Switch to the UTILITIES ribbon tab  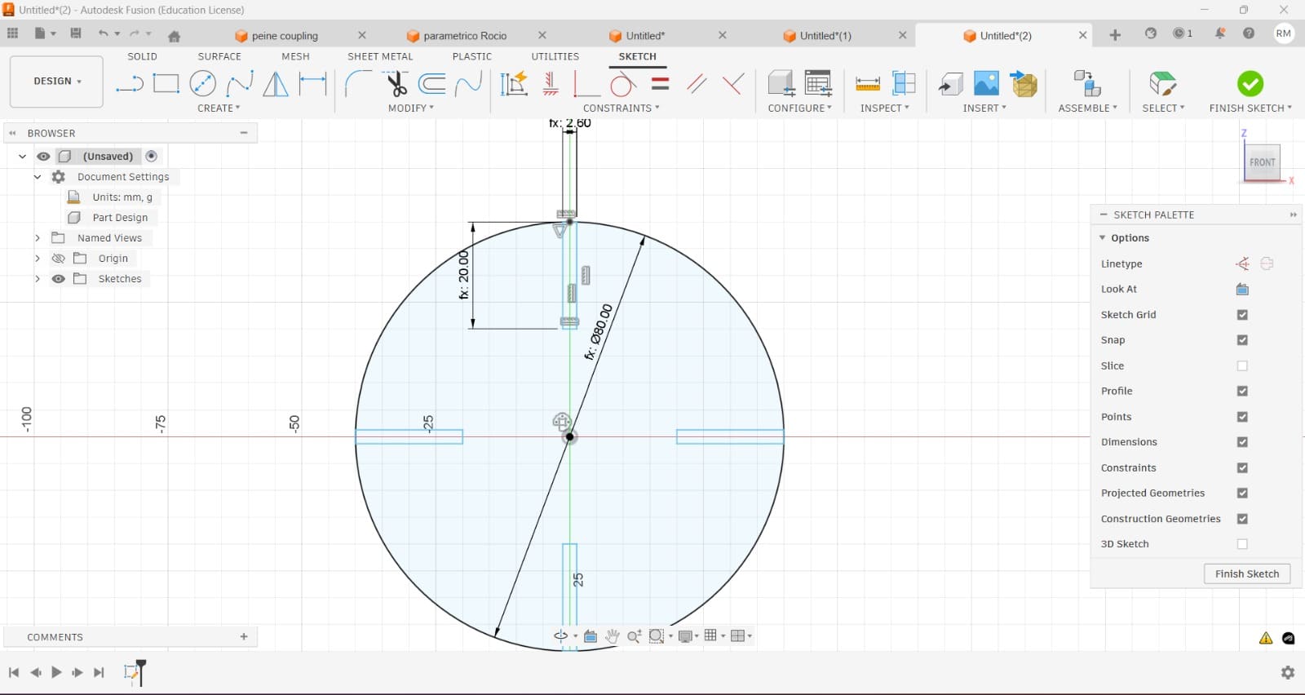pos(555,56)
